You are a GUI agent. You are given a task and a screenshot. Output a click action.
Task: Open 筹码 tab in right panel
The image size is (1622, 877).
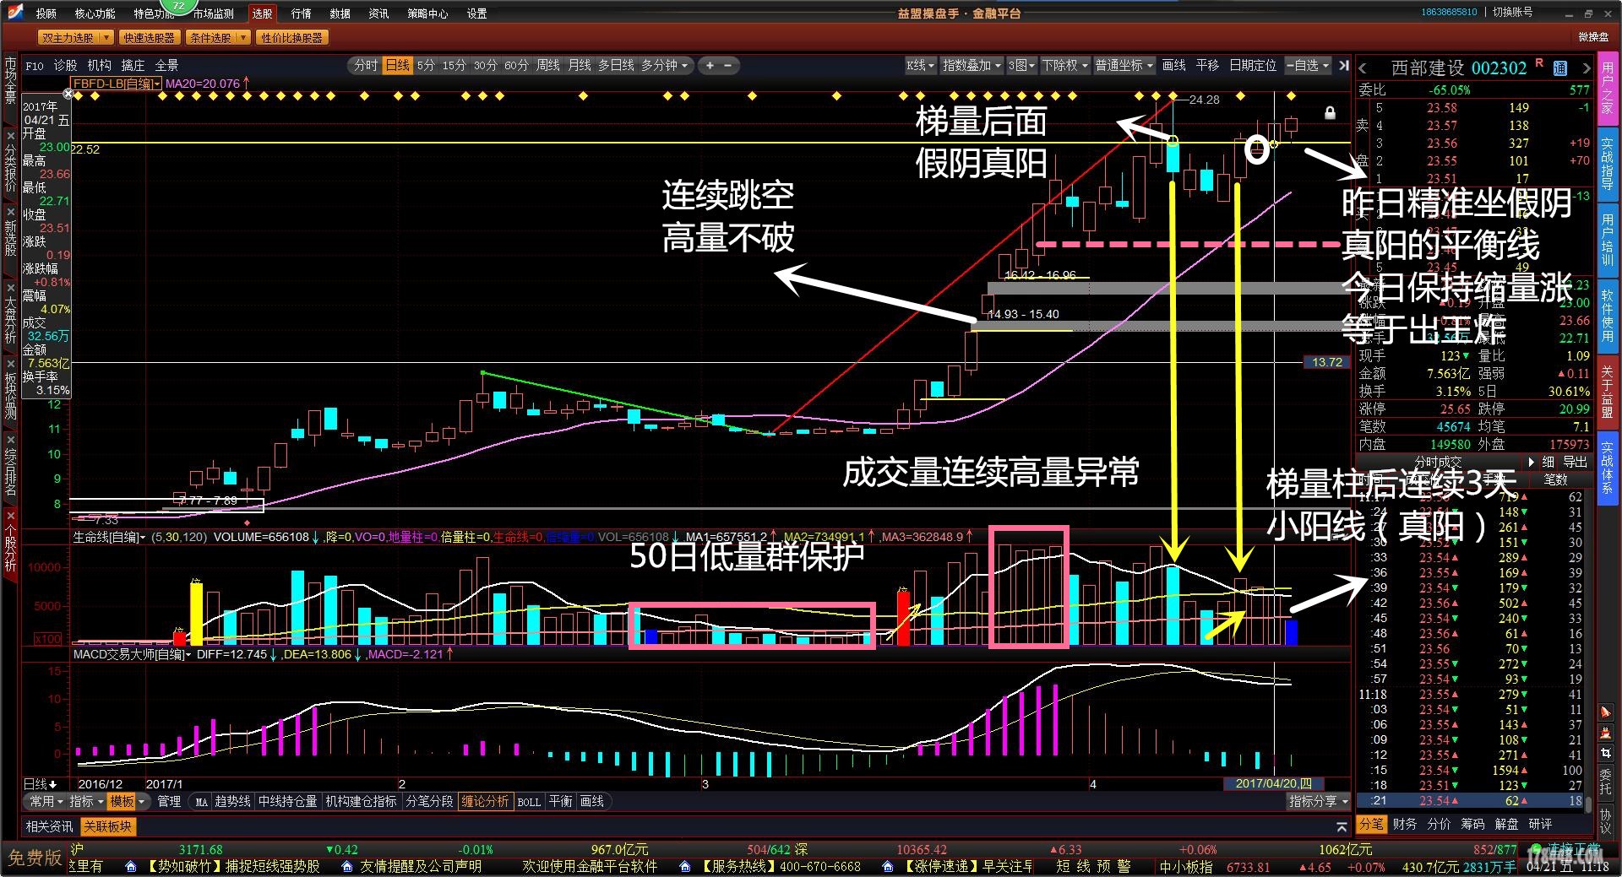tap(1472, 824)
